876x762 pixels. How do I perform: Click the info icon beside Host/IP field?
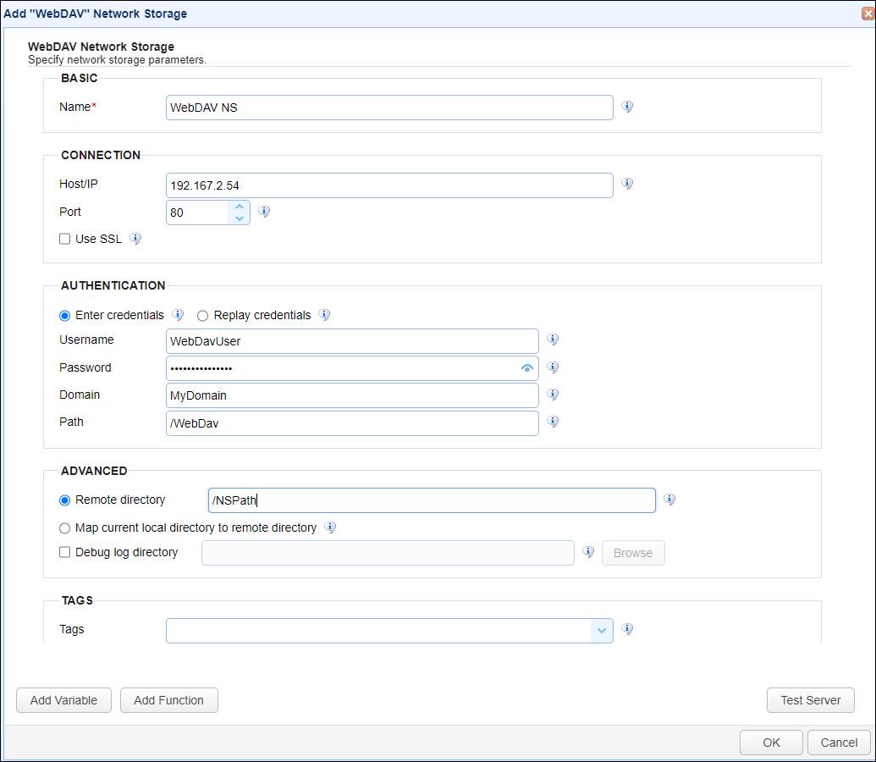627,184
